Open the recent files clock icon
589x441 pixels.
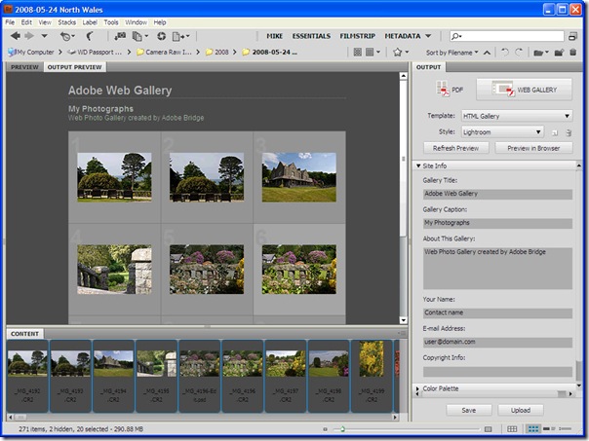pyautogui.click(x=67, y=36)
